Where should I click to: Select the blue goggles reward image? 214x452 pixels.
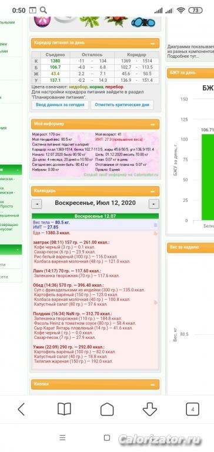click(x=143, y=22)
